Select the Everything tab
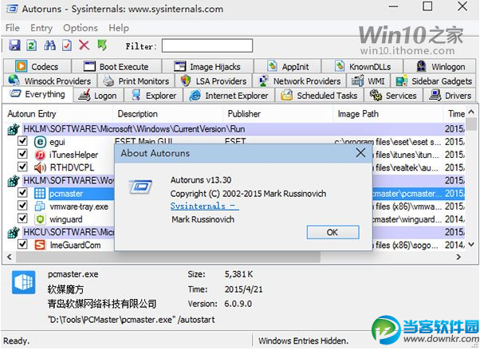Viewport: 480px width, 350px height. pyautogui.click(x=37, y=94)
